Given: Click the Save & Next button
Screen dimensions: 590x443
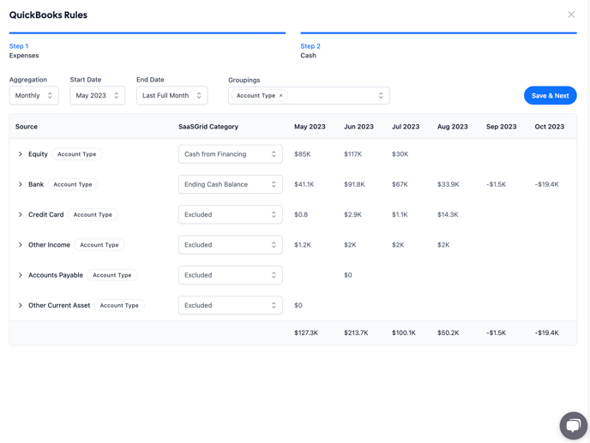Looking at the screenshot, I should click(550, 96).
